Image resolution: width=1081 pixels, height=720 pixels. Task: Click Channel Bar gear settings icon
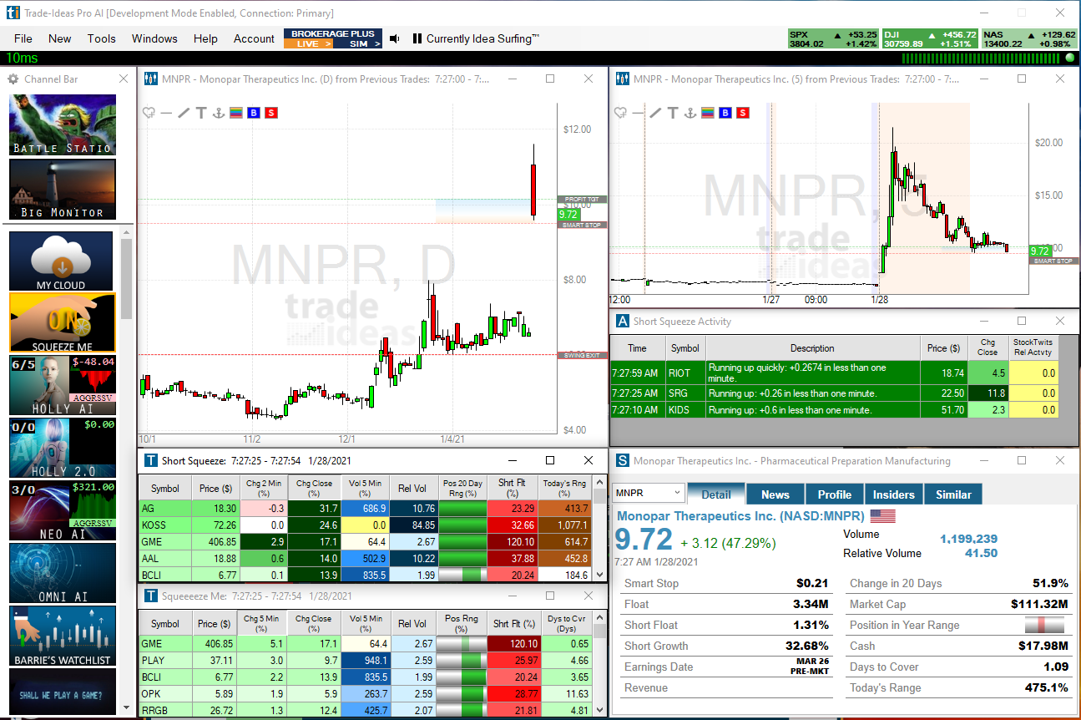[x=13, y=79]
